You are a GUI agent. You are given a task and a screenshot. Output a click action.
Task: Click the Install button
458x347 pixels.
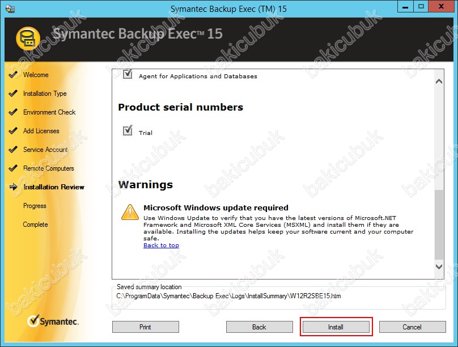[336, 327]
